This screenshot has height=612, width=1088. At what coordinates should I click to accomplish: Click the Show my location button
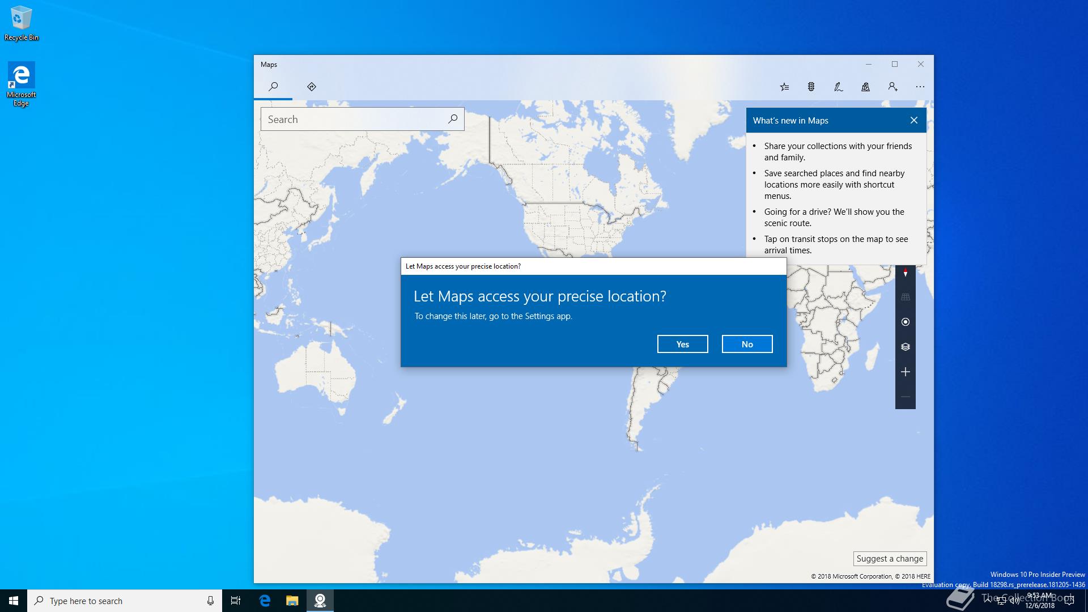click(x=905, y=322)
